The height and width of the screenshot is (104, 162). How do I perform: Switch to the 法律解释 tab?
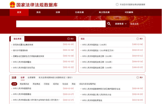(31, 78)
